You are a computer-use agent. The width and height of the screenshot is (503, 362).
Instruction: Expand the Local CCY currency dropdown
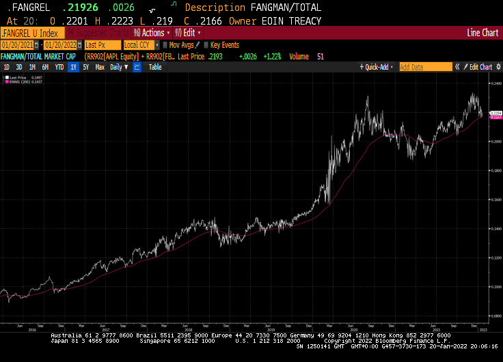point(157,45)
